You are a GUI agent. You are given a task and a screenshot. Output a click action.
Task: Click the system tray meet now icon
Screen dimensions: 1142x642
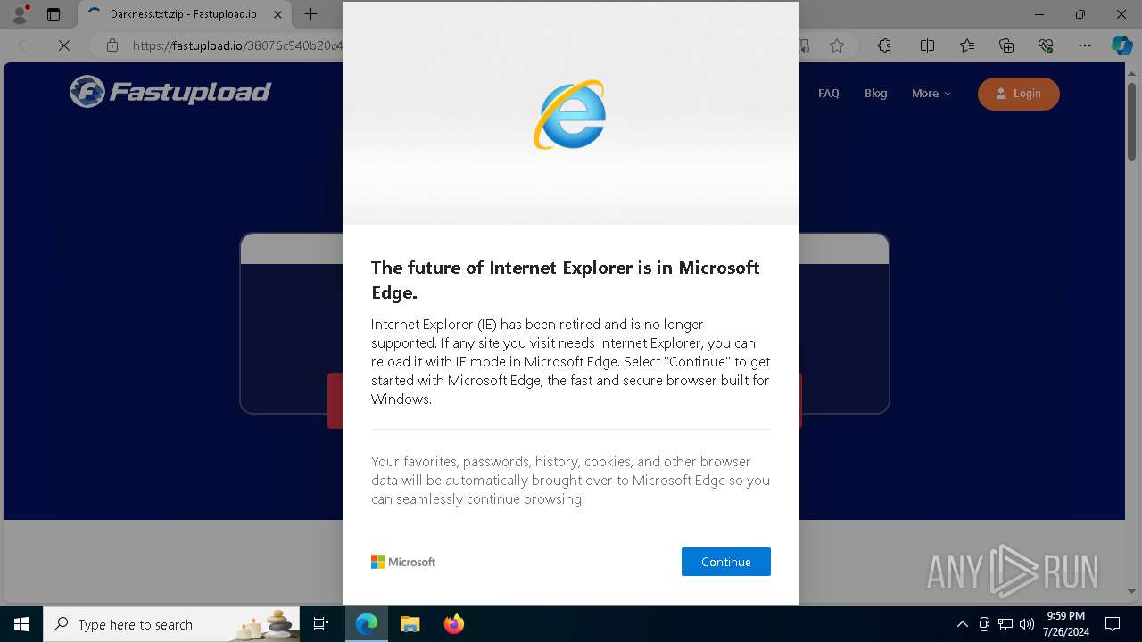point(983,624)
